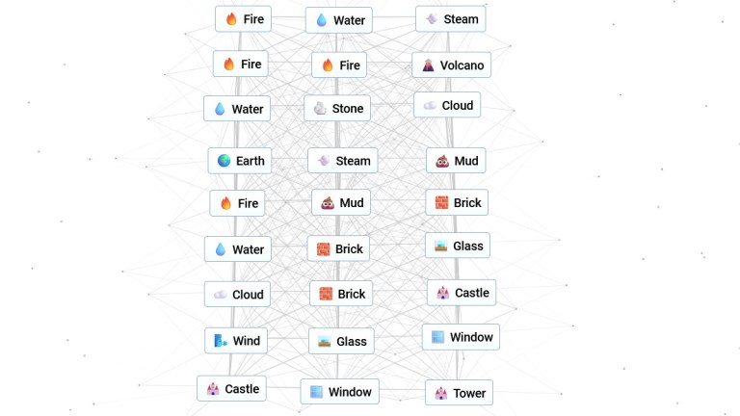Click the Earth globe icon
The image size is (740, 416).
tap(225, 161)
